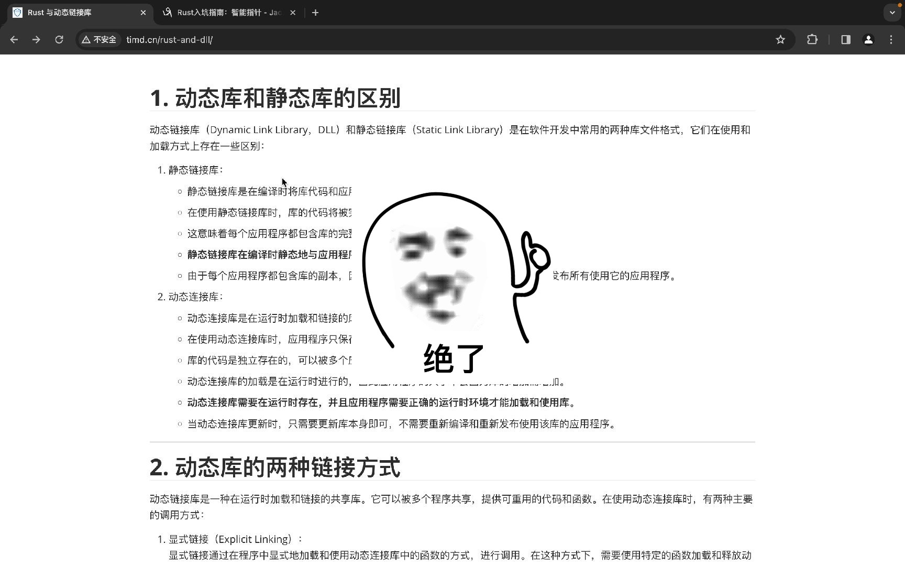905x566 pixels.
Task: Open Chrome's three-dot settings menu
Action: [890, 39]
